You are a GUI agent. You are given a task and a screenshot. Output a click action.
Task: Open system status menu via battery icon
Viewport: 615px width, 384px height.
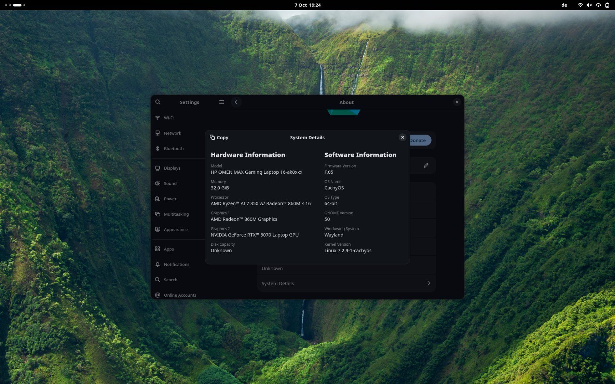coord(607,5)
